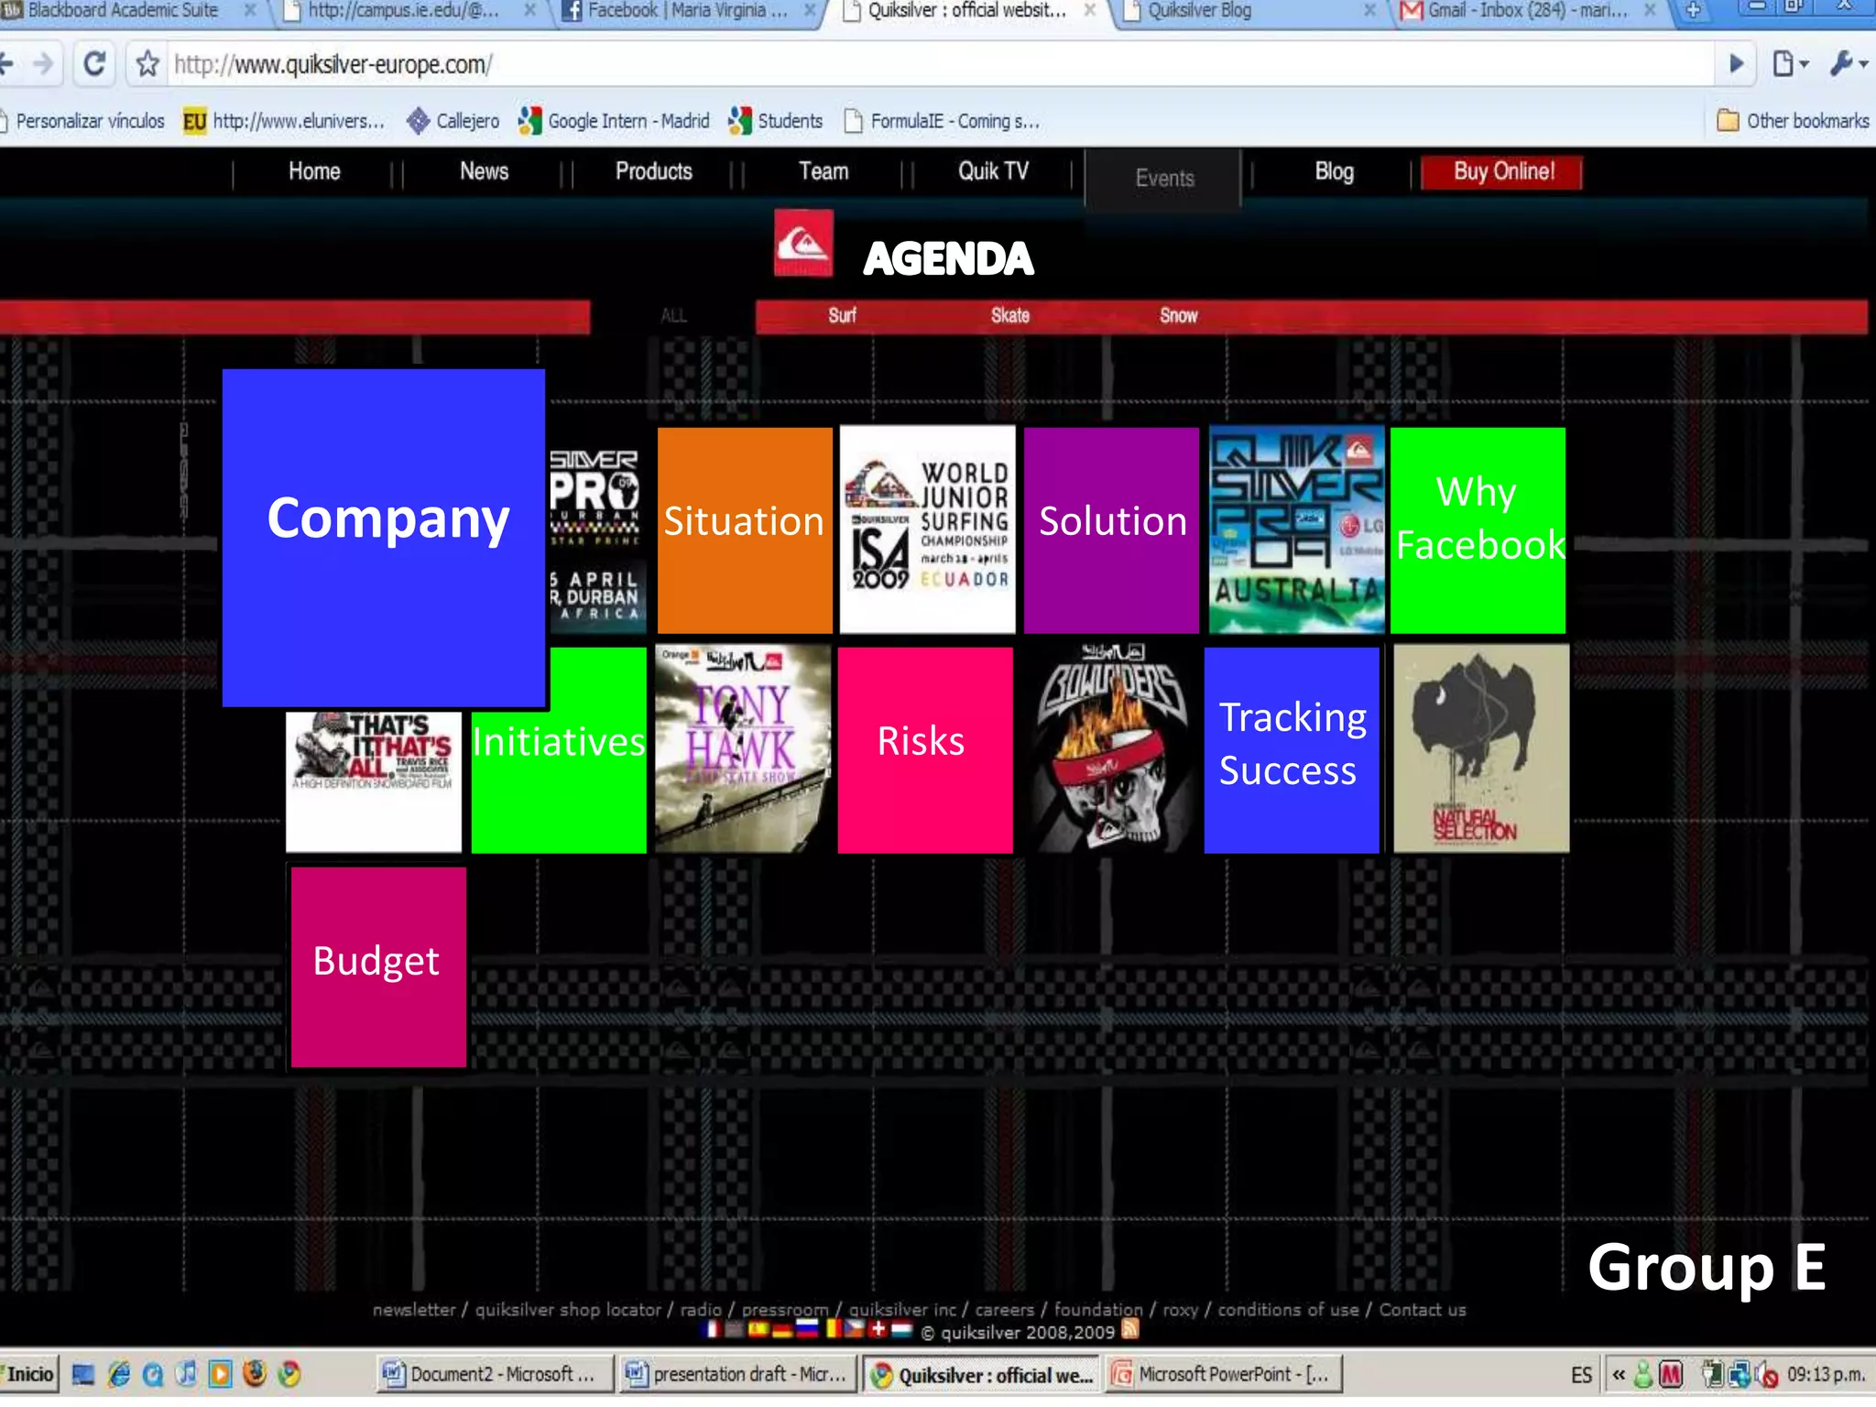Launch Firefox from the quick launch bar
Image resolution: width=1876 pixels, height=1407 pixels.
pyautogui.click(x=255, y=1374)
